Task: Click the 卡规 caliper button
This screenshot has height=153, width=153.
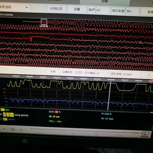Action: click(x=53, y=72)
